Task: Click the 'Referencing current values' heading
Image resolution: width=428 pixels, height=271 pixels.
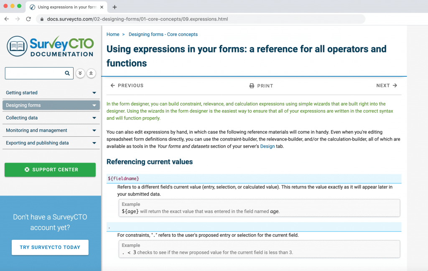Action: (x=150, y=162)
